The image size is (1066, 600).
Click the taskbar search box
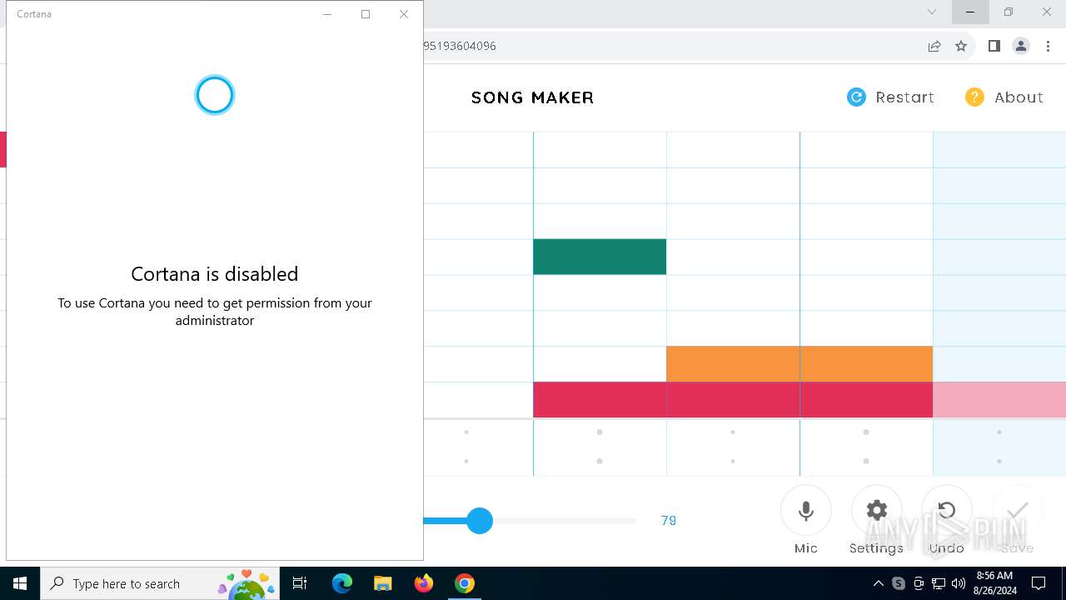click(x=162, y=583)
